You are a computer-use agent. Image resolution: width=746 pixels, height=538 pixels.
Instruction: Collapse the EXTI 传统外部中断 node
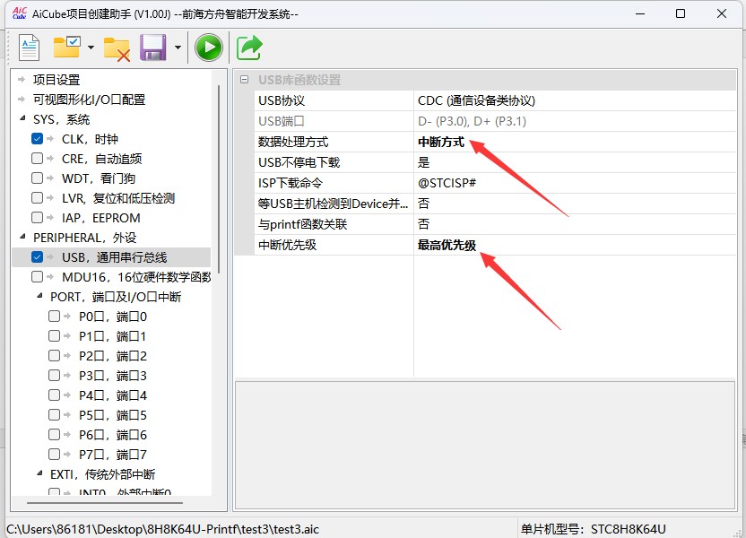point(39,473)
